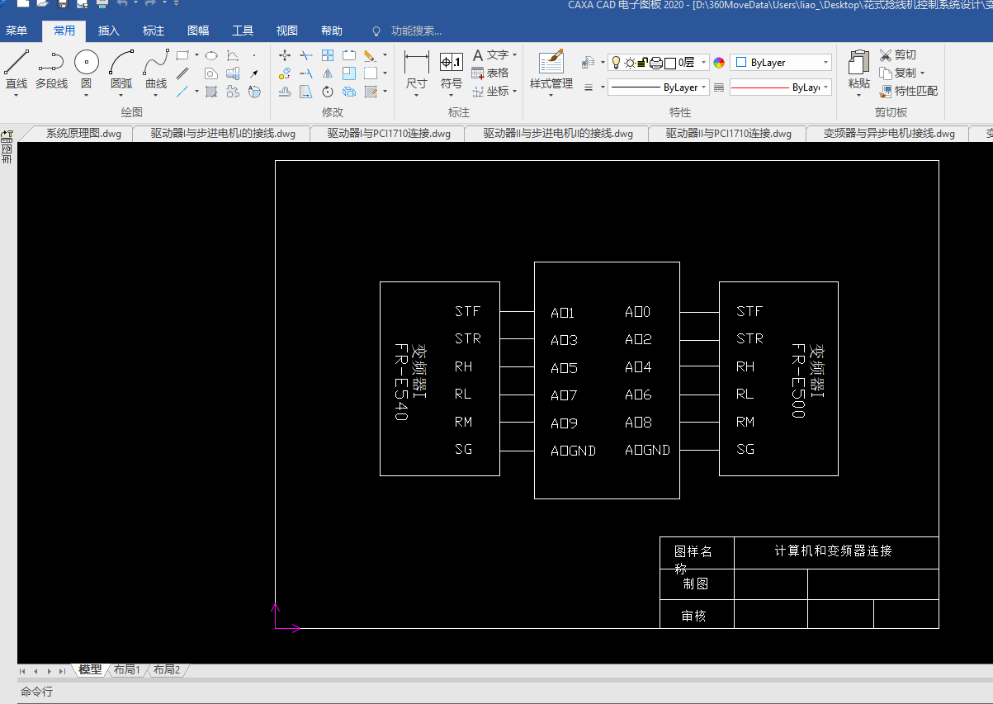The image size is (993, 704).
Task: Select the rectangle drawing tool
Action: [182, 55]
